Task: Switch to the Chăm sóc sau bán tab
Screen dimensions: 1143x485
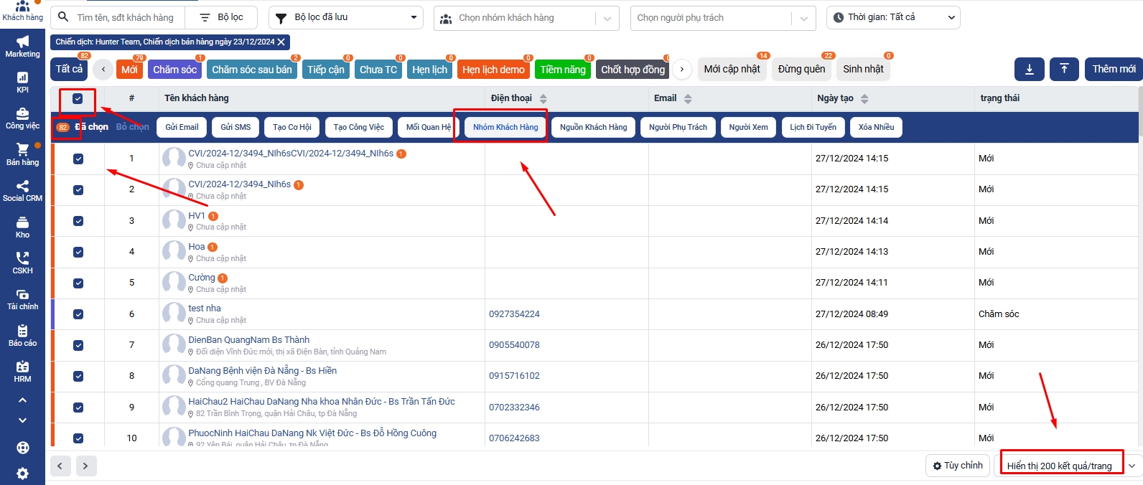Action: click(251, 70)
